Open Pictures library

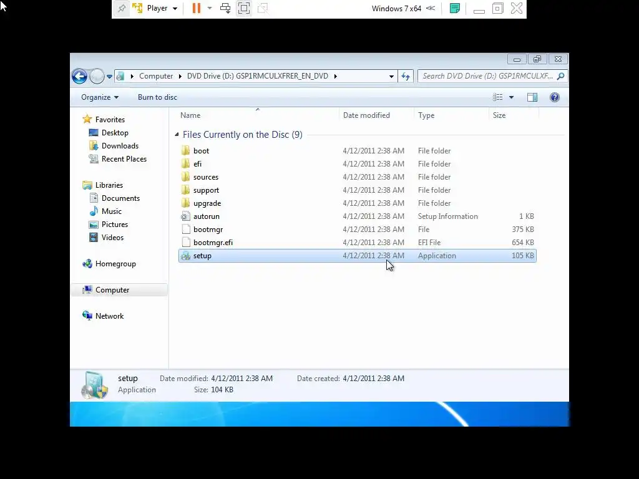coord(115,225)
